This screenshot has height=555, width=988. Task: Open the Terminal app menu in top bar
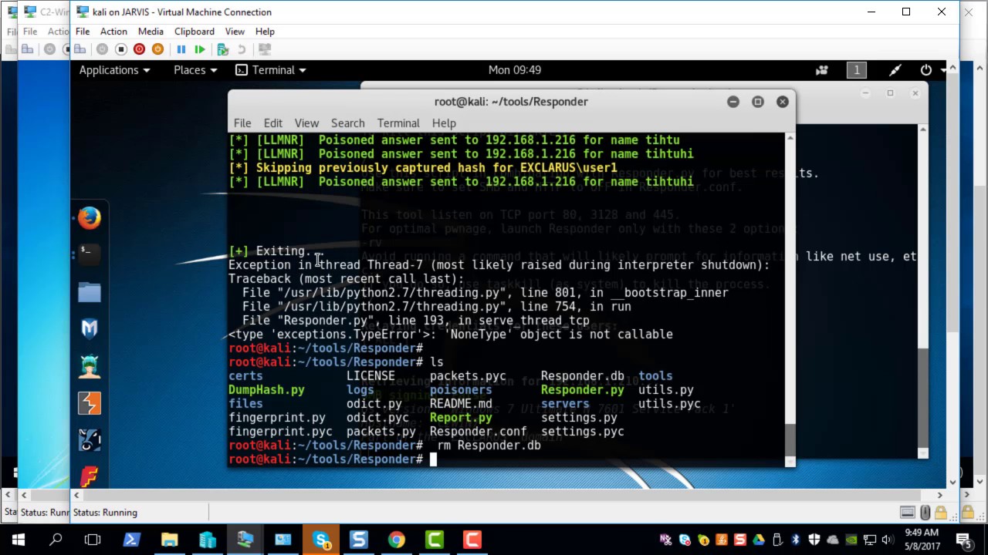click(271, 69)
